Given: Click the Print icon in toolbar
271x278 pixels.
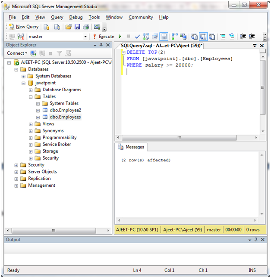Looking at the screenshot, I should coord(86,27).
